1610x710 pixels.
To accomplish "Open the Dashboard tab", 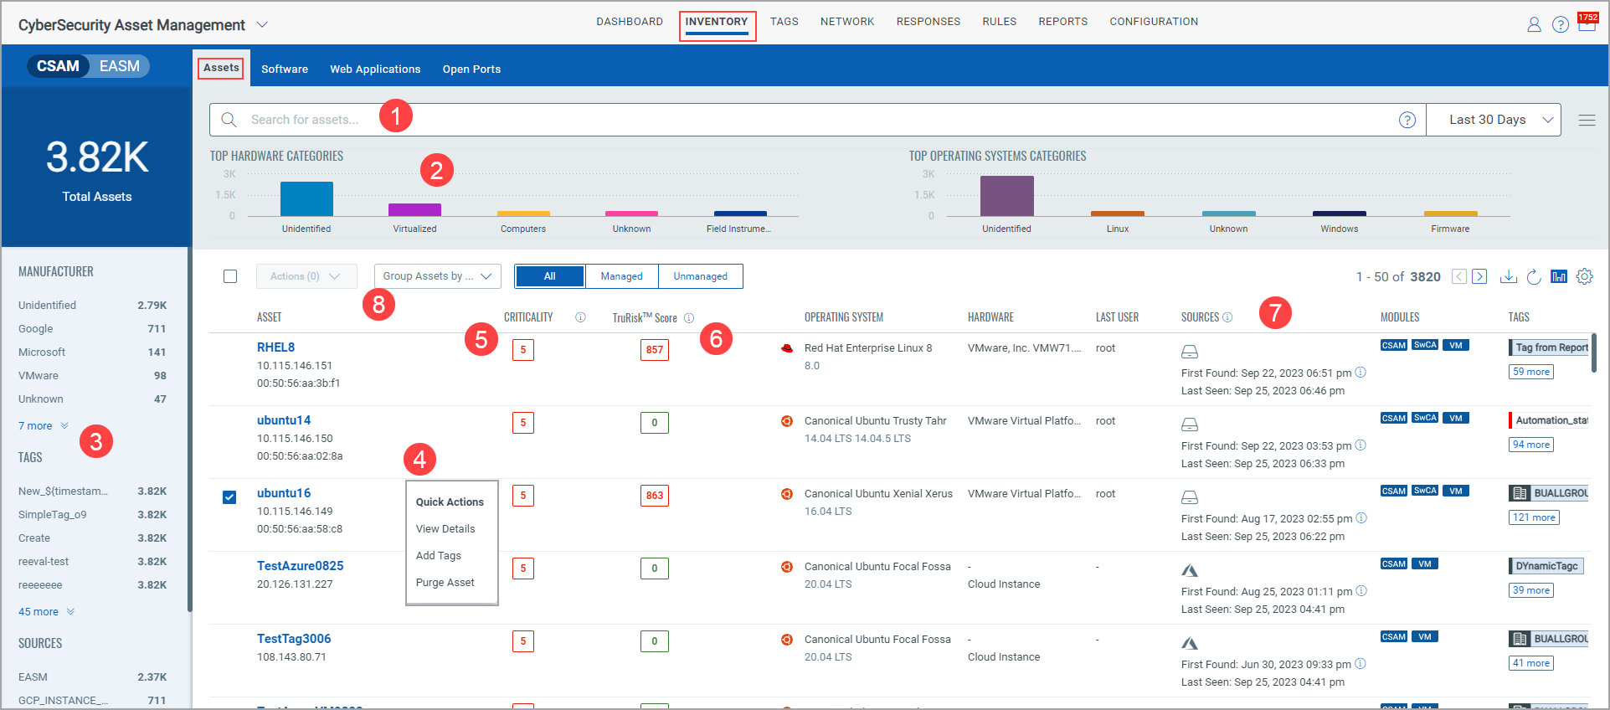I will (x=630, y=22).
